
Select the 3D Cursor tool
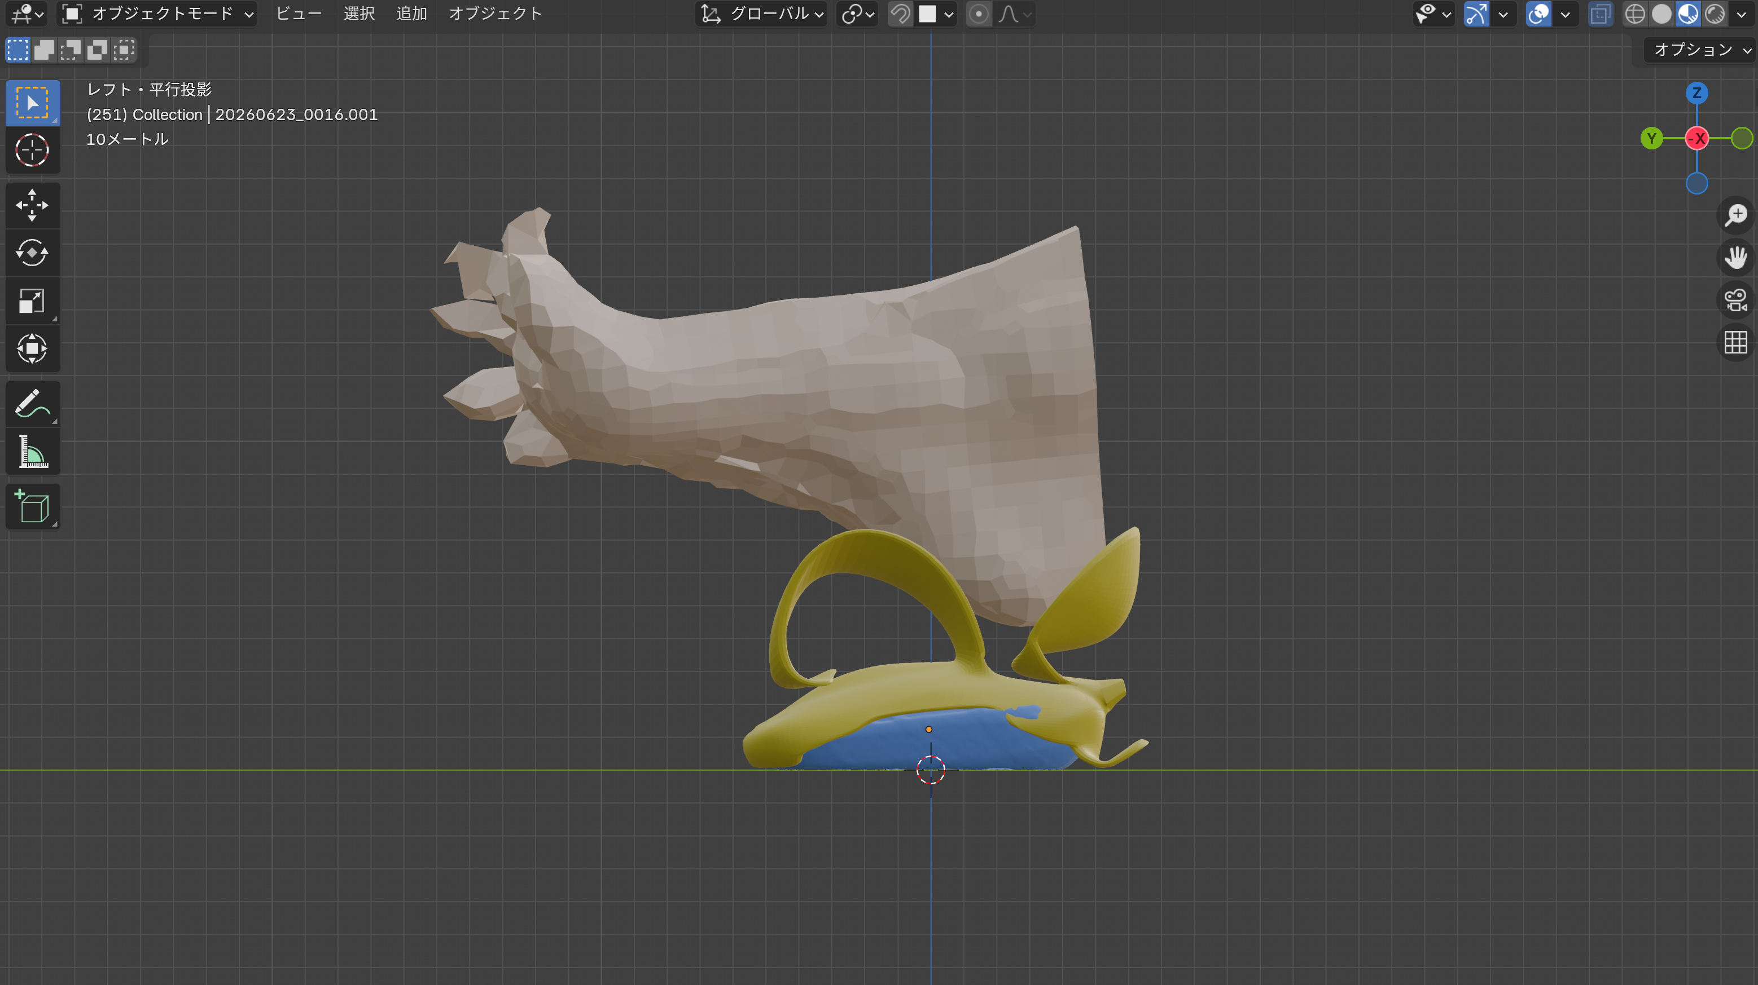click(x=32, y=150)
